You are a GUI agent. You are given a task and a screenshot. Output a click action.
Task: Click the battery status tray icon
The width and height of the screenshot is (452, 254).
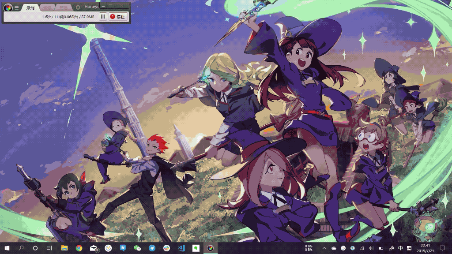click(381, 248)
